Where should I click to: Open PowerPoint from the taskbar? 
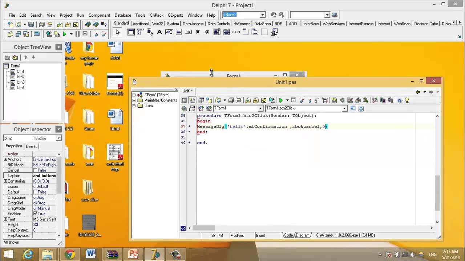pyautogui.click(x=134, y=254)
